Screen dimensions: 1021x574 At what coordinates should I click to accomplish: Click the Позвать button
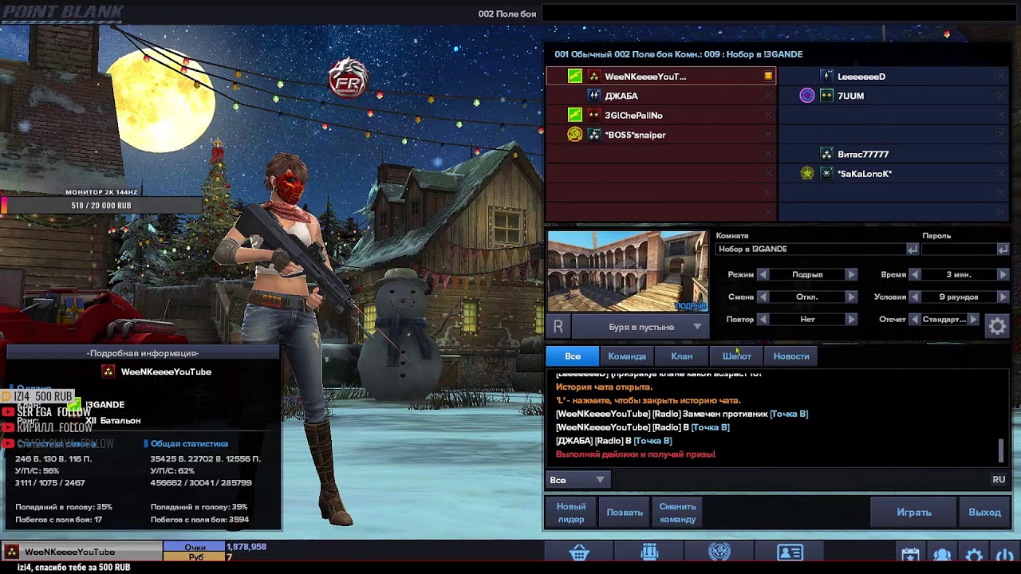(625, 513)
